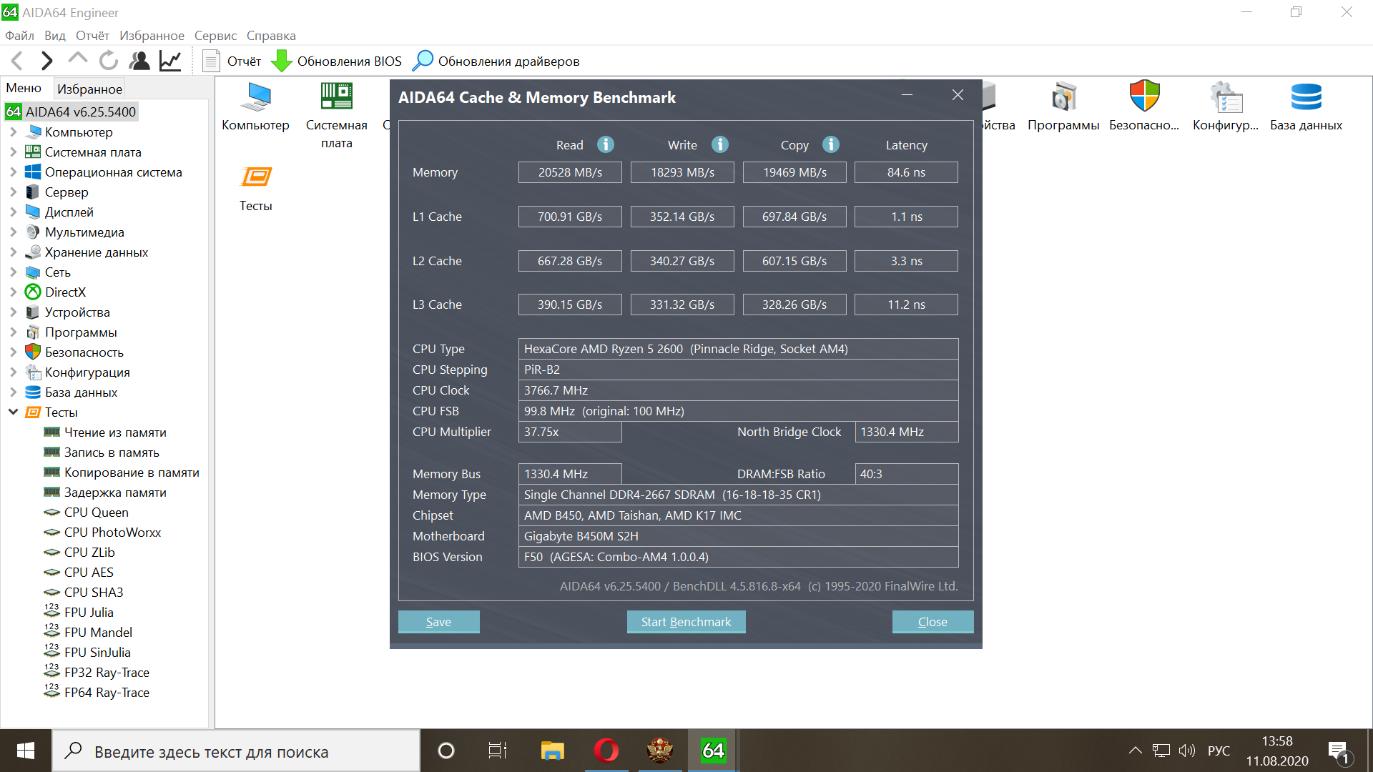Image resolution: width=1373 pixels, height=772 pixels.
Task: Expand the Компьютер tree node
Action: point(13,132)
